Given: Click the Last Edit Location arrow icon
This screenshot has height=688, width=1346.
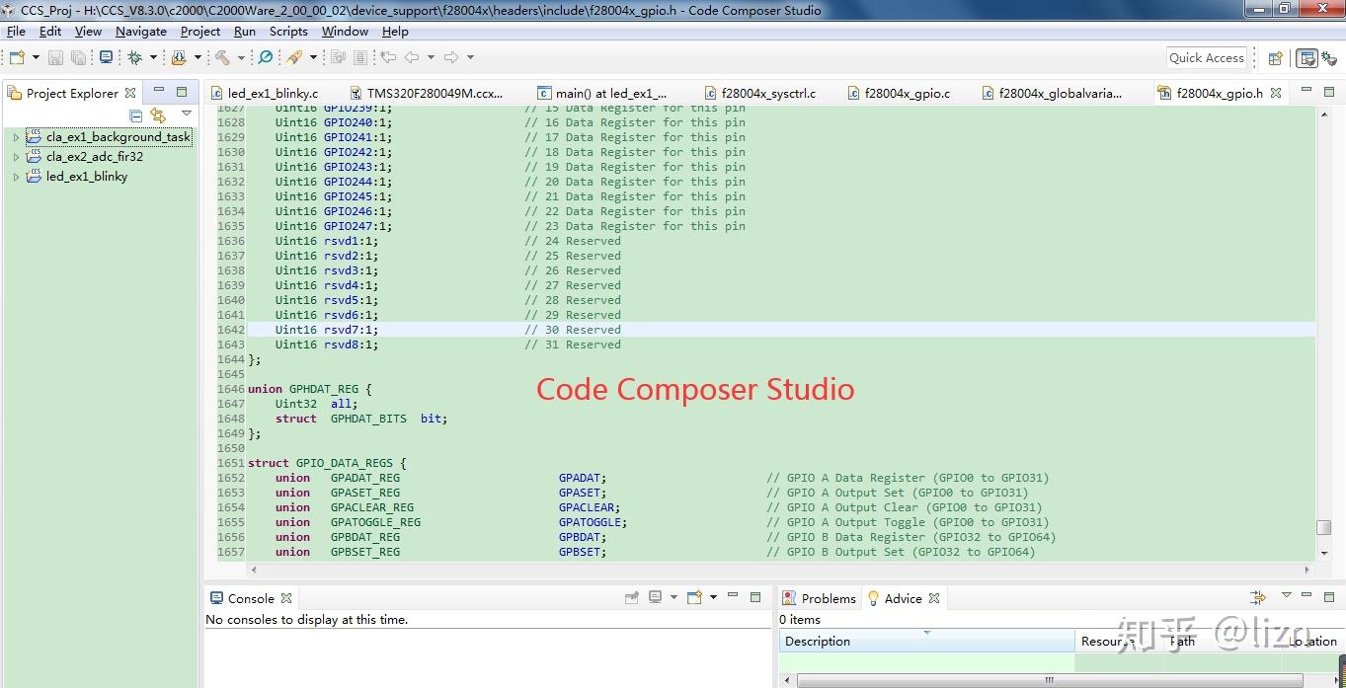Looking at the screenshot, I should point(388,57).
